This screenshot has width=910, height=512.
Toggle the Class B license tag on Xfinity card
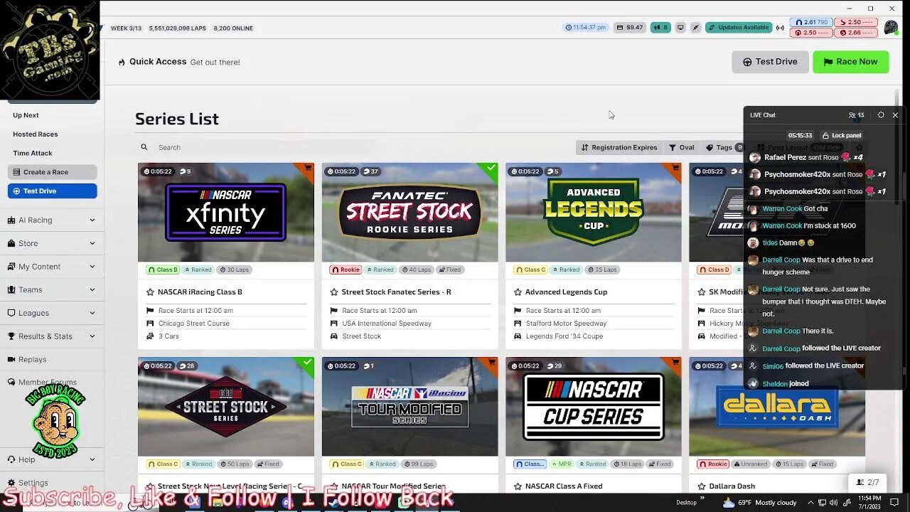162,270
